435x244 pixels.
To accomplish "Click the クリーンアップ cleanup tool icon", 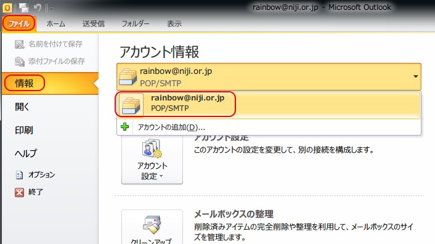I will 152,224.
